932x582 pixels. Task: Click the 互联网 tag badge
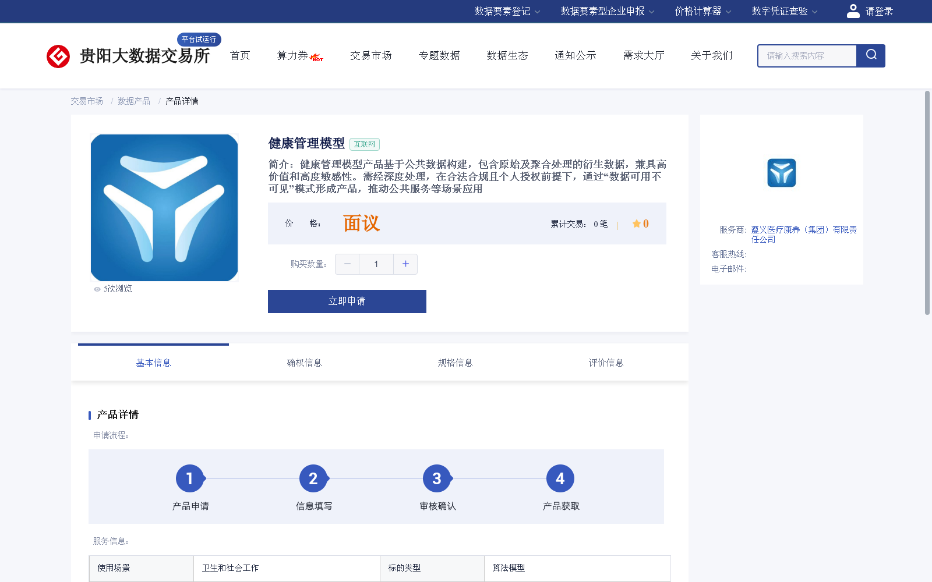point(365,144)
